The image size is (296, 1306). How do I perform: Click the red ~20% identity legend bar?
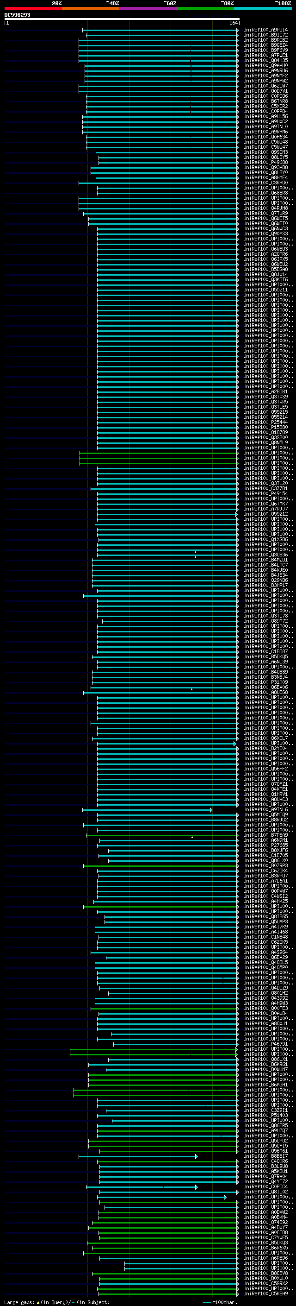click(33, 8)
